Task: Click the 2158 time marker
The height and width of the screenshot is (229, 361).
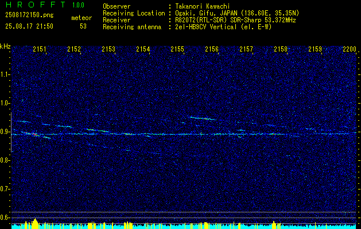Action: pyautogui.click(x=281, y=49)
